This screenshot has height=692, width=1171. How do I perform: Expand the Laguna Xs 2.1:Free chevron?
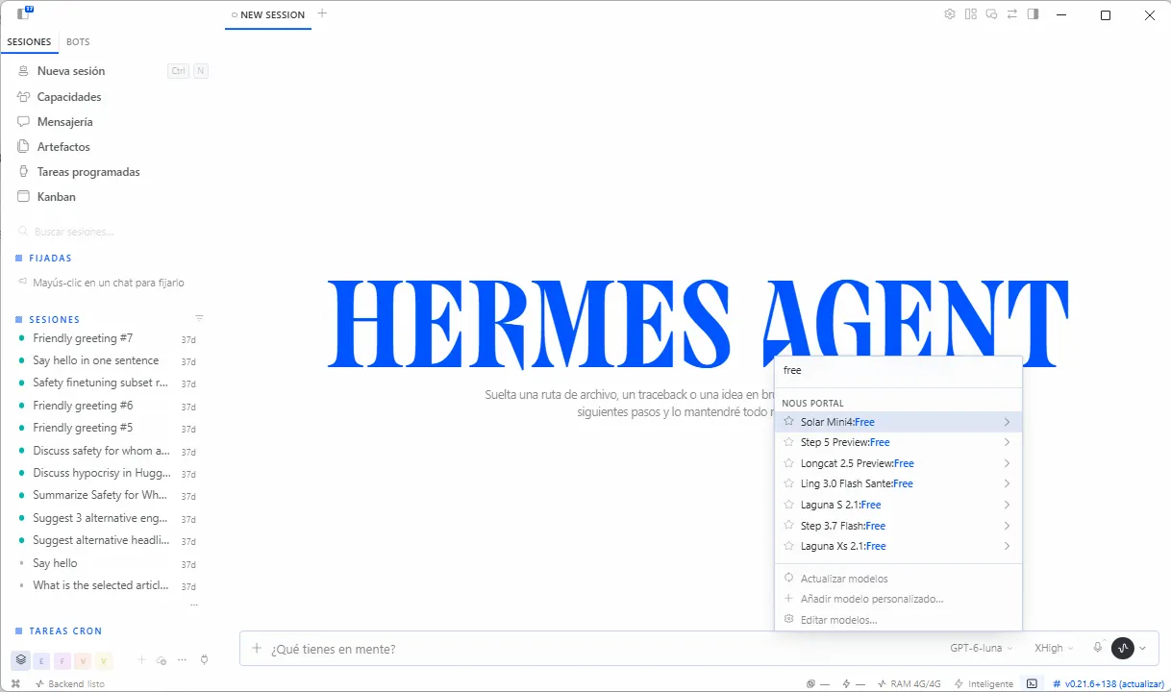click(1007, 546)
